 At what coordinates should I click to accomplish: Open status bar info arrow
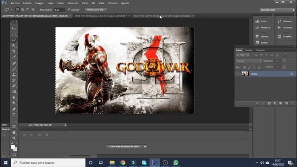tap(65, 125)
